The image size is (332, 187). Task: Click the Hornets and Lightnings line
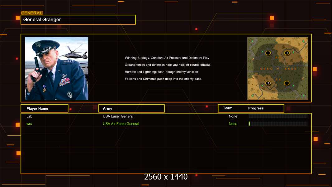click(x=162, y=72)
